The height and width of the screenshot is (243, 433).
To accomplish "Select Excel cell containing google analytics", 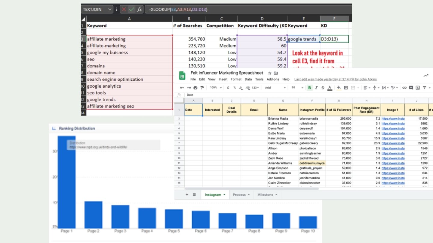I will pyautogui.click(x=130, y=86).
